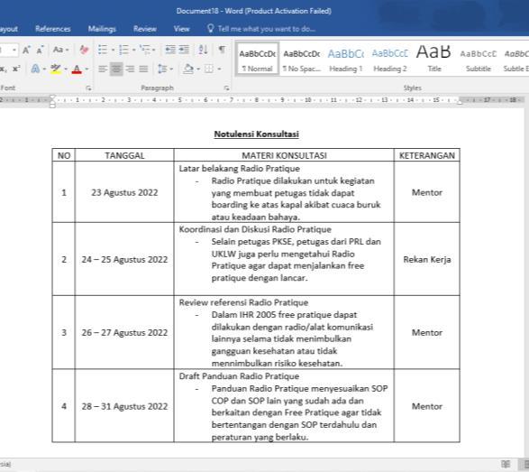Viewport: 529px width, 472px height.
Task: Apply Text Effects outlined A icon
Action: (35, 69)
